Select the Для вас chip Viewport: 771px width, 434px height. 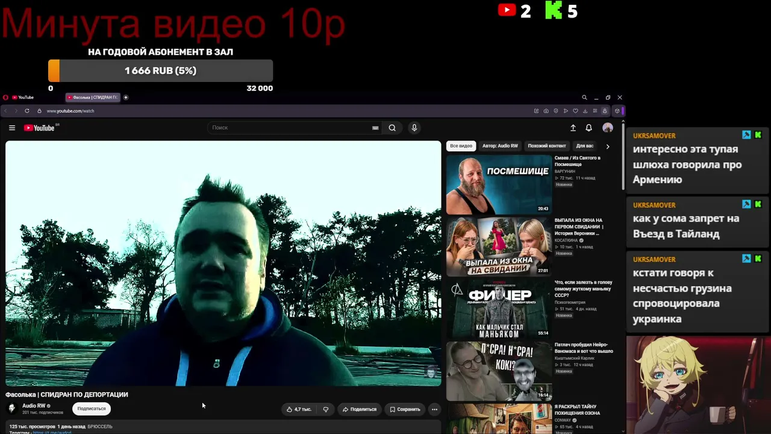click(x=585, y=146)
